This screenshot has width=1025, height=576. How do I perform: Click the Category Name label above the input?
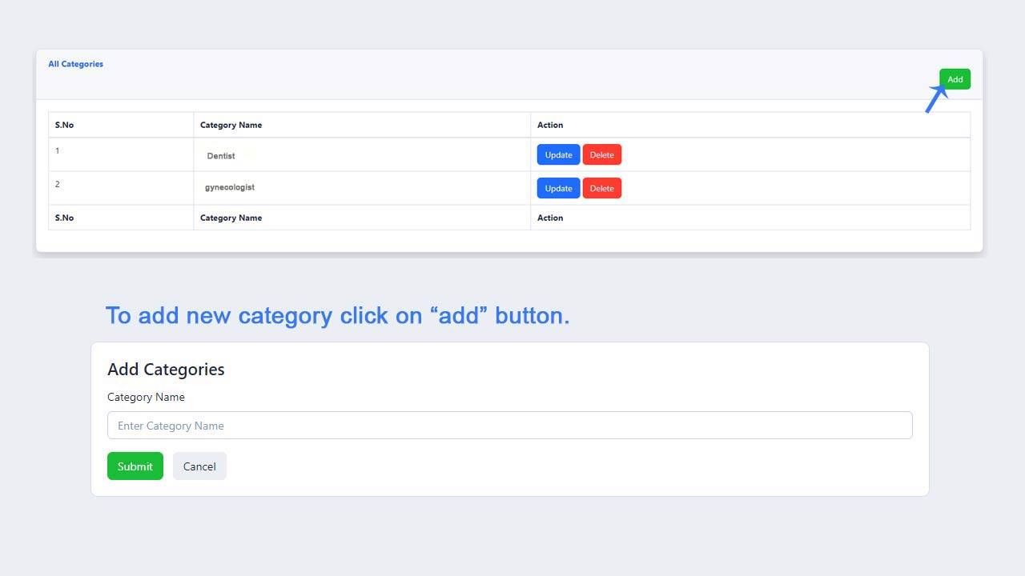[146, 397]
